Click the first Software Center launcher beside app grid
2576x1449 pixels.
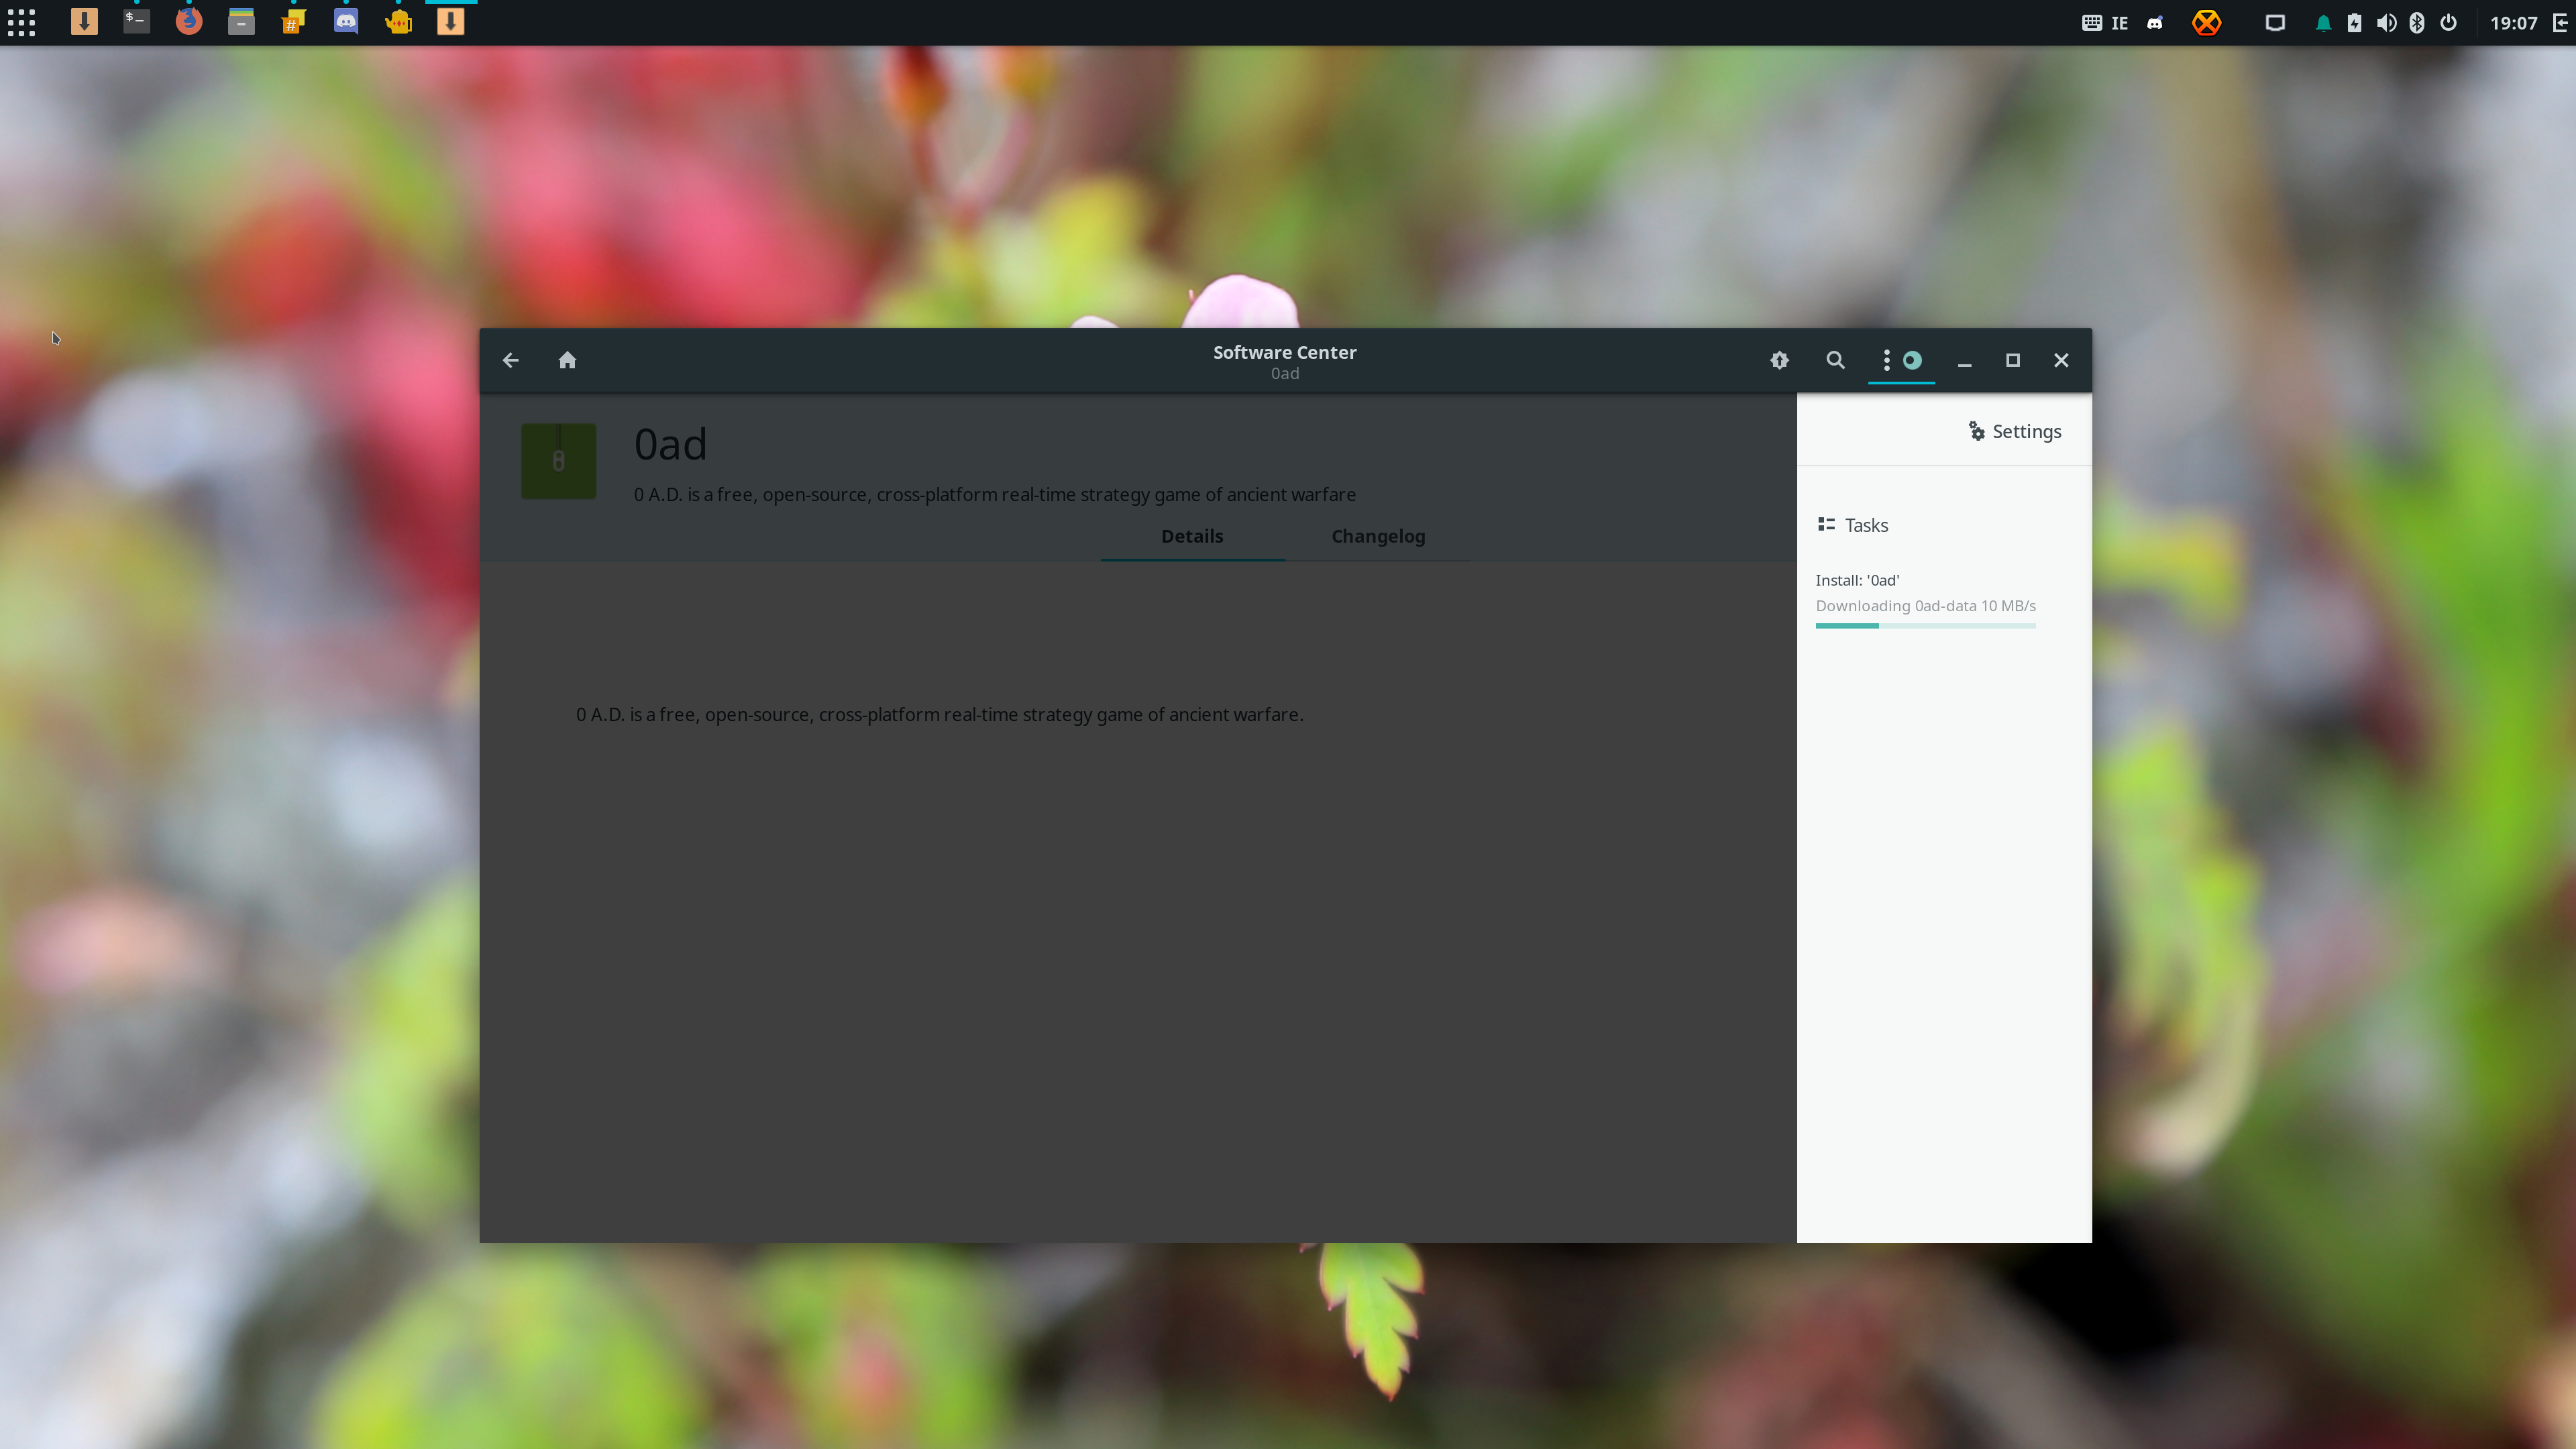(84, 21)
